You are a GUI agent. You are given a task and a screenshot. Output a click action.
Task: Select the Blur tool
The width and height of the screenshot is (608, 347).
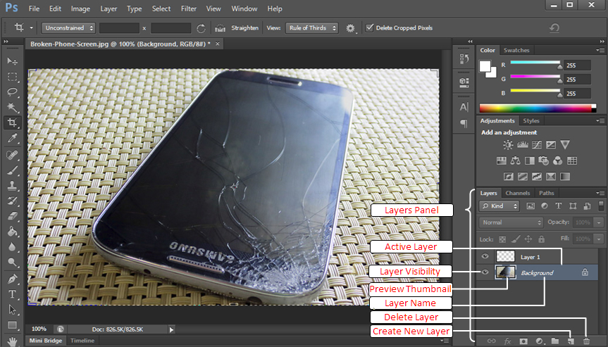tap(12, 247)
